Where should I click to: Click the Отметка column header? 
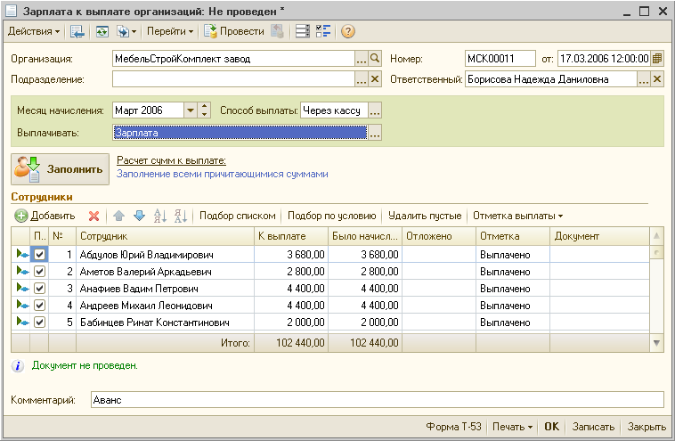click(513, 236)
